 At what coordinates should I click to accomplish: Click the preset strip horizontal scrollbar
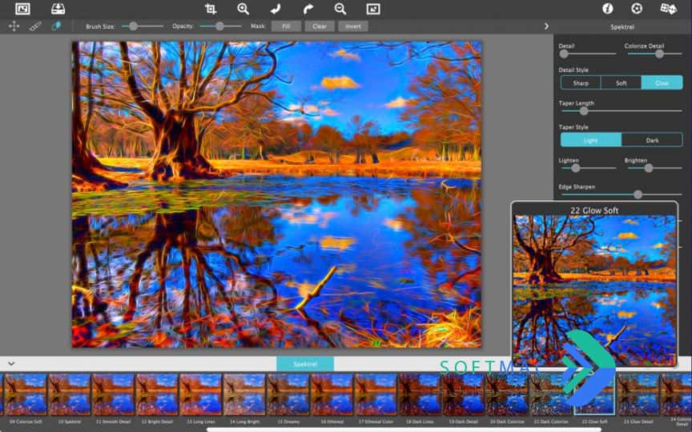pyautogui.click(x=404, y=430)
